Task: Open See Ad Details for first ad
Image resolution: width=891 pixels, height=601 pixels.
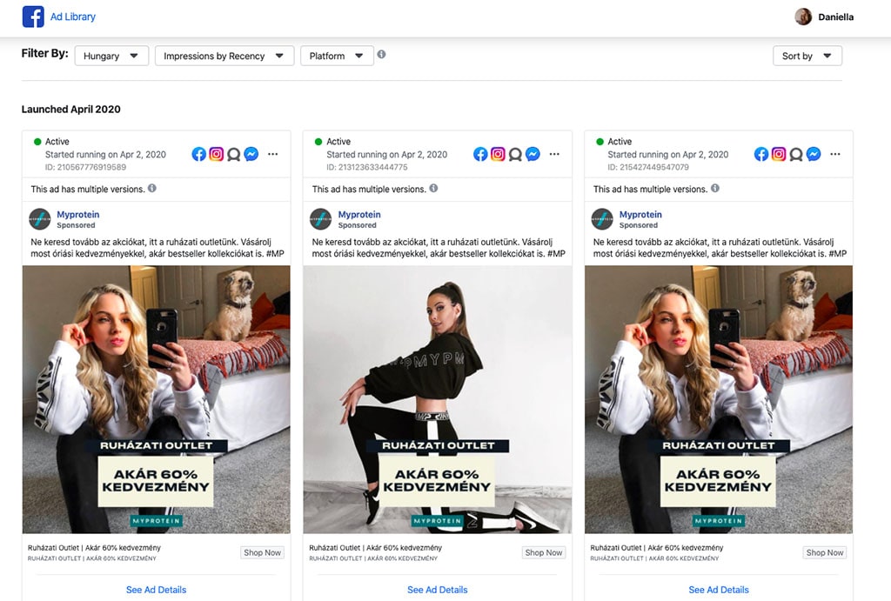Action: [x=157, y=590]
